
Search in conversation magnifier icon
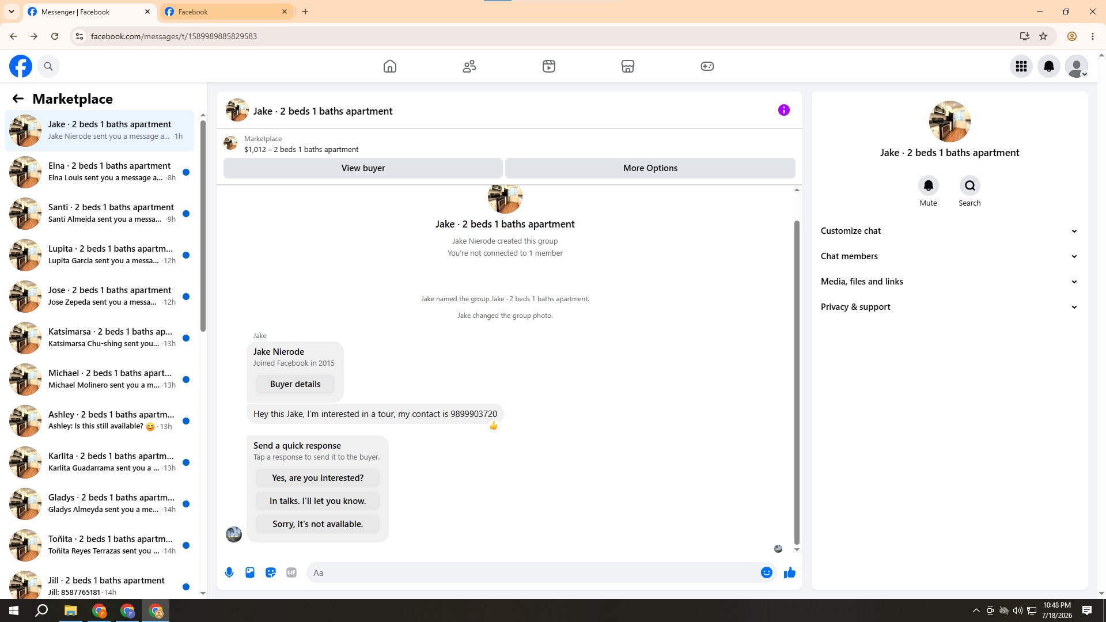coord(970,185)
